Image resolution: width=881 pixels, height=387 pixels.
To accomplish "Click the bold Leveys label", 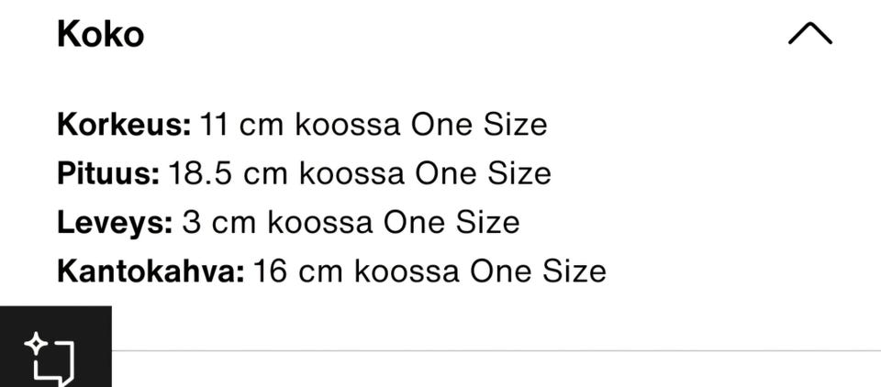I will pyautogui.click(x=115, y=222).
